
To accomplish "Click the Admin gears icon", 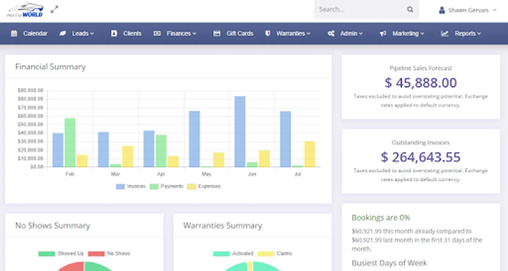I will click(x=331, y=33).
